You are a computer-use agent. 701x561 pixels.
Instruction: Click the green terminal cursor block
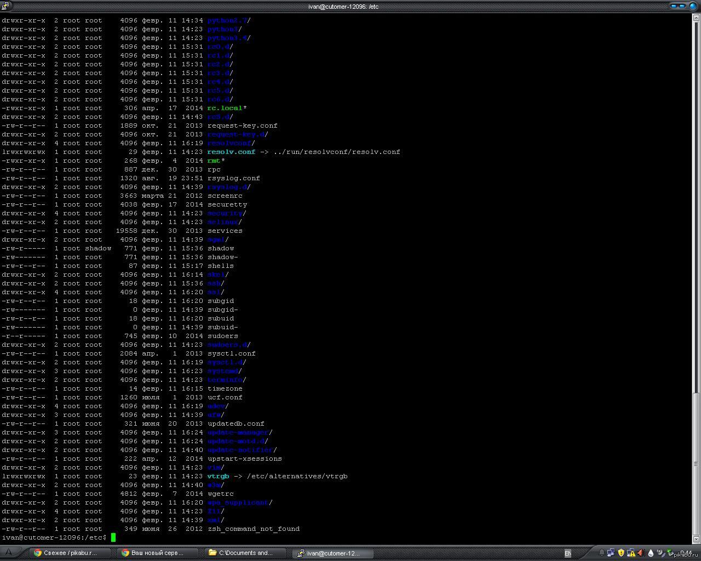click(113, 537)
